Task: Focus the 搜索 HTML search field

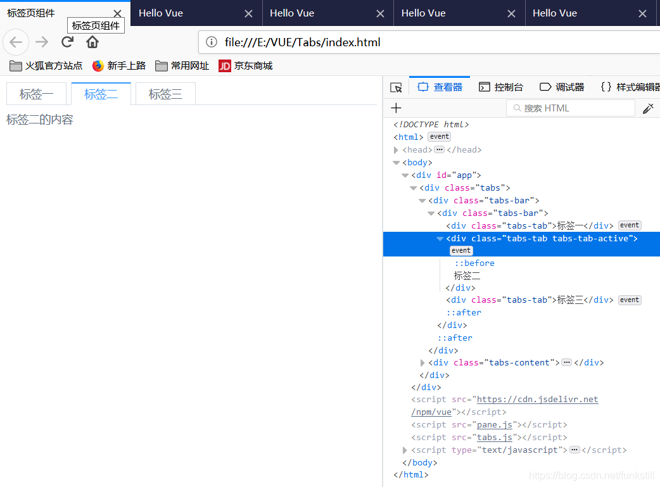Action: [570, 108]
